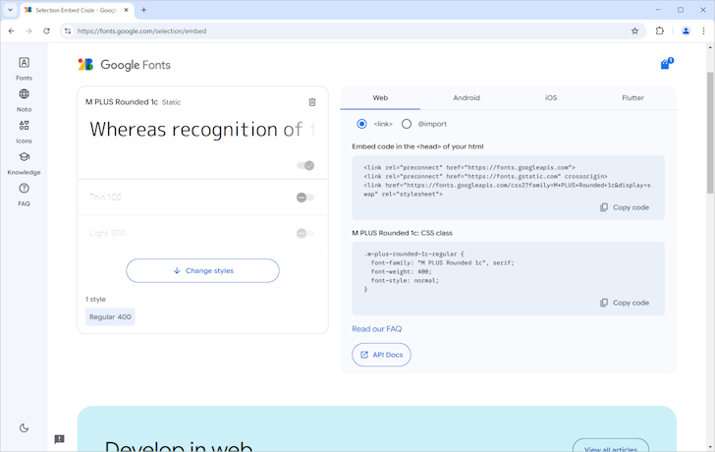Screen dimensions: 715x452
Task: Click the Thin 100 style label
Action: point(105,198)
